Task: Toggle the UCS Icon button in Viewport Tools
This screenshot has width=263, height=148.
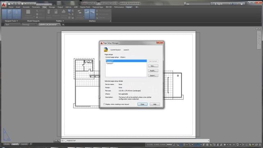Action: tap(5, 14)
